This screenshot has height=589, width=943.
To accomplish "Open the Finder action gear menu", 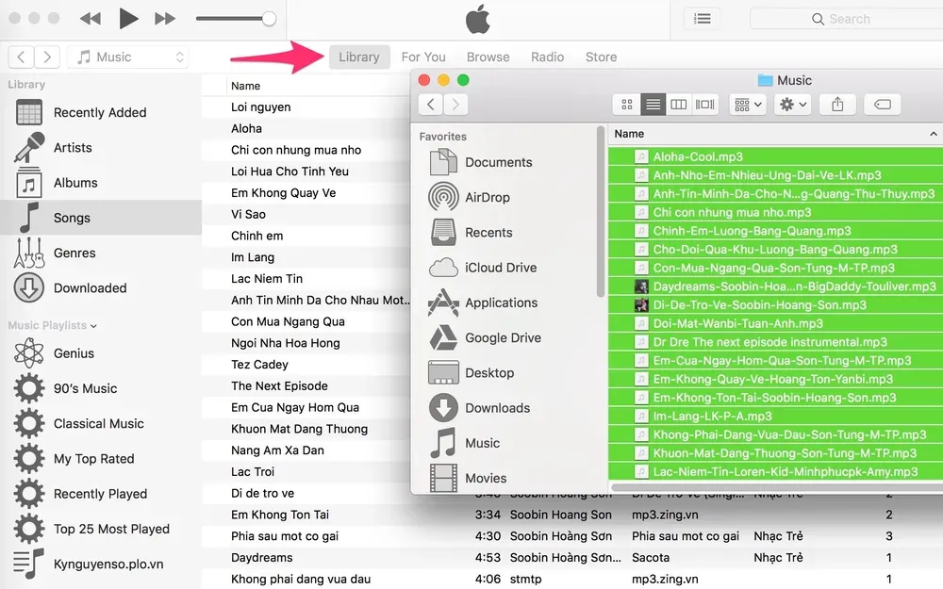I will pos(792,104).
